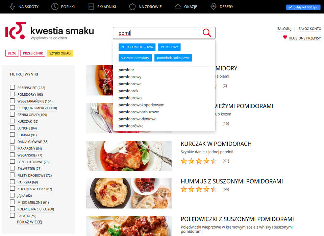This screenshot has height=236, width=324.
Task: Check the Przyjęcia i imprezy filter
Action: 13,108
